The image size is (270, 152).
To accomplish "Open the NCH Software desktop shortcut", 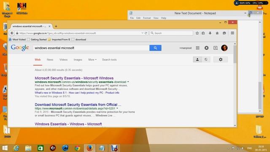I will pyautogui.click(x=22, y=8).
